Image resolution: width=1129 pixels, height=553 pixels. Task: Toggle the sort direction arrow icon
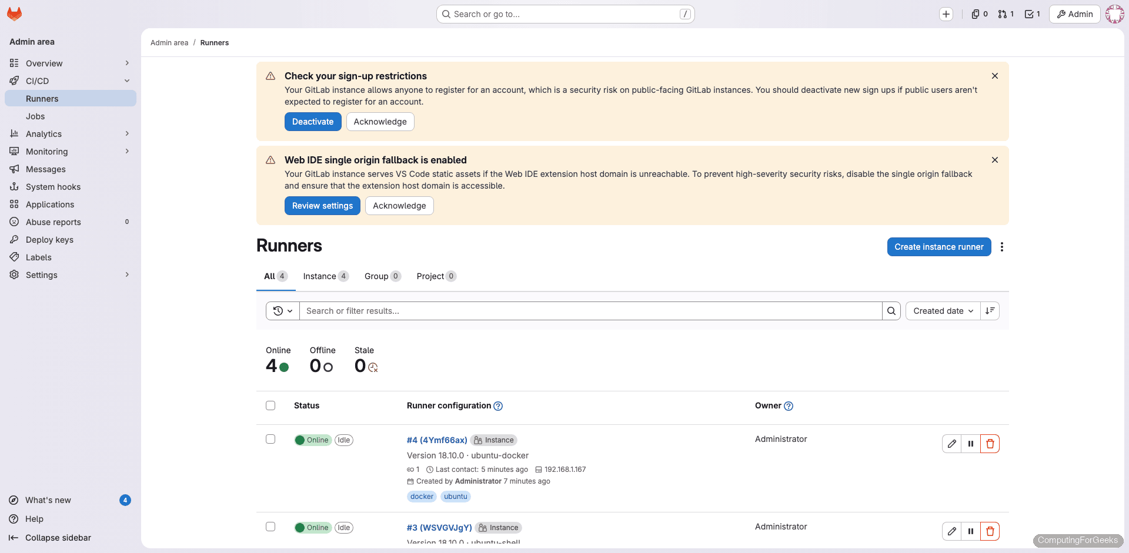990,310
